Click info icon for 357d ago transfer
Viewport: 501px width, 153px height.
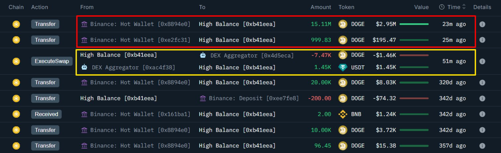point(482,146)
